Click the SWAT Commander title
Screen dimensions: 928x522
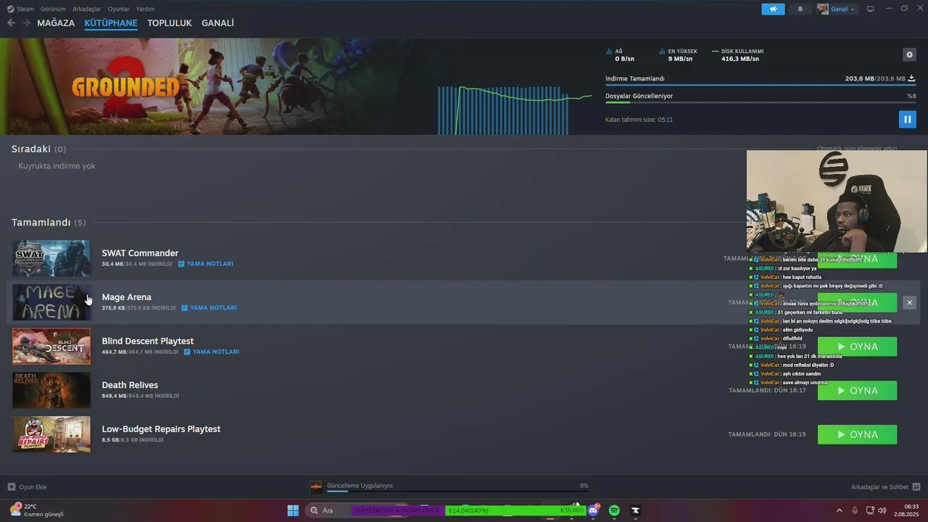pyautogui.click(x=140, y=253)
